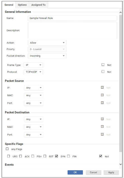Open the Protocol dropdown showing TCP+UDP
The image size is (124, 178).
(33, 72)
